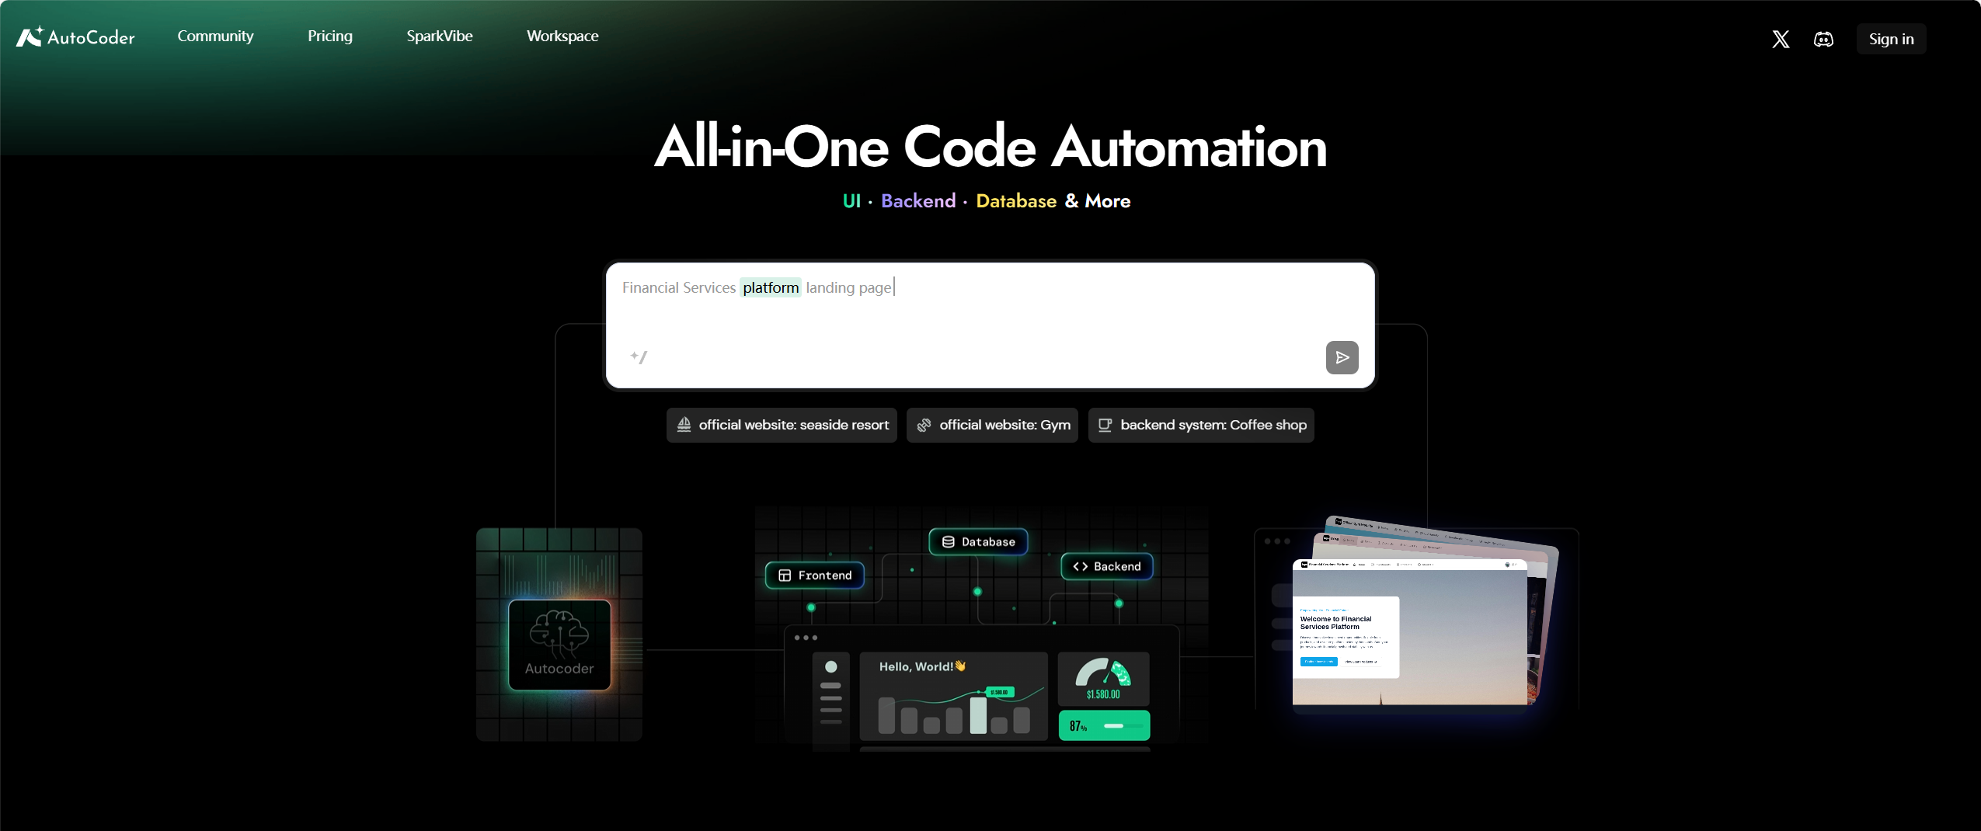Select backend system: Coffee shop suggestion
The width and height of the screenshot is (1981, 831).
pyautogui.click(x=1201, y=425)
